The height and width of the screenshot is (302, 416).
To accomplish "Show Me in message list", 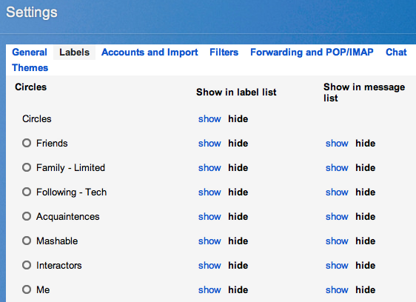I will click(337, 290).
